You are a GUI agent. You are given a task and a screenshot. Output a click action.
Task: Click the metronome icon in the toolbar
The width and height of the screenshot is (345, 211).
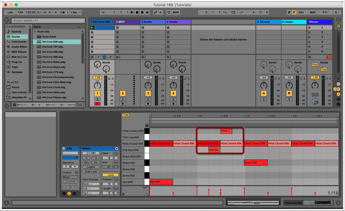[62, 13]
